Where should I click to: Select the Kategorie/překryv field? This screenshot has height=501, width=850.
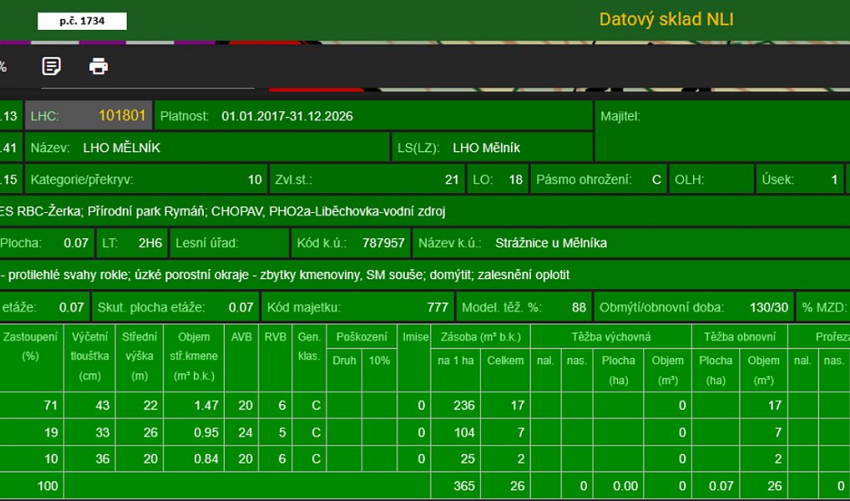point(146,180)
